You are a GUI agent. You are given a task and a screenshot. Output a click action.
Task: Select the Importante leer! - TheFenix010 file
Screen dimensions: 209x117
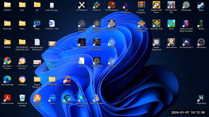point(37,42)
